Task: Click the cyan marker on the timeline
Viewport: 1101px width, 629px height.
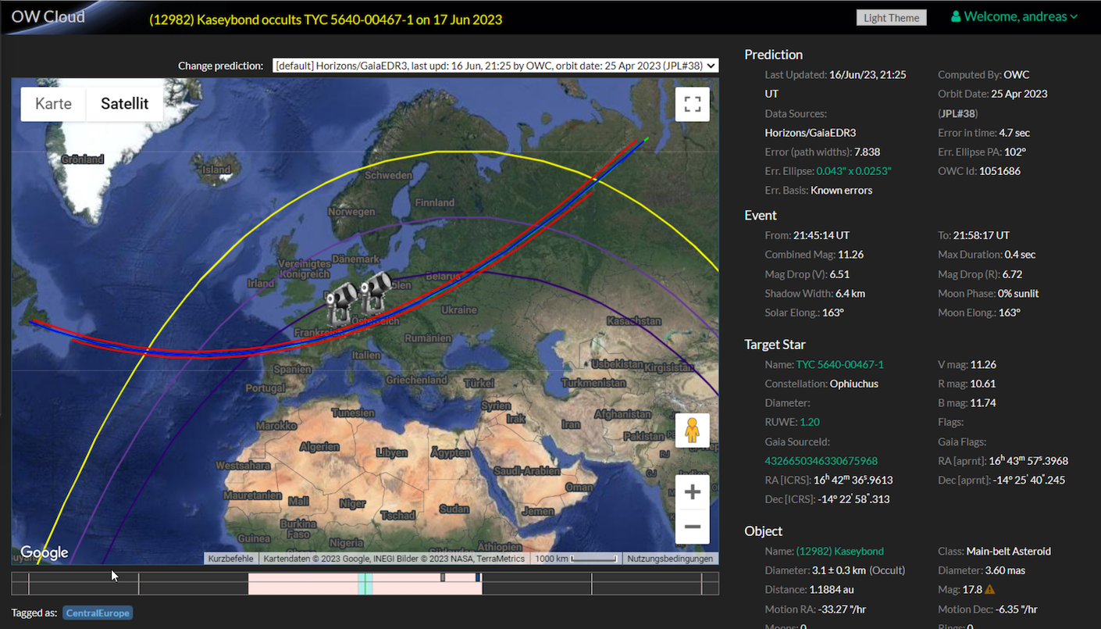Action: 365,584
